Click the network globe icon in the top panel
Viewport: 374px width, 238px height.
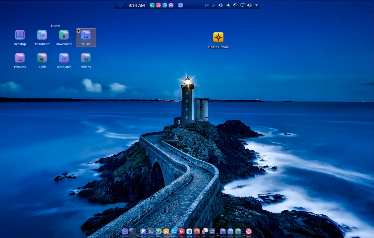click(x=235, y=5)
